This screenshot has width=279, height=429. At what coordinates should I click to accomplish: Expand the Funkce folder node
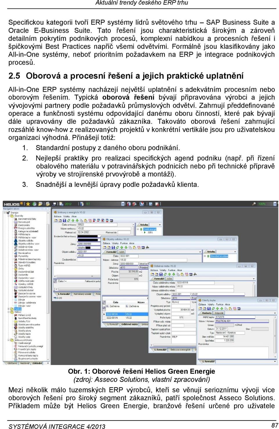8,309
